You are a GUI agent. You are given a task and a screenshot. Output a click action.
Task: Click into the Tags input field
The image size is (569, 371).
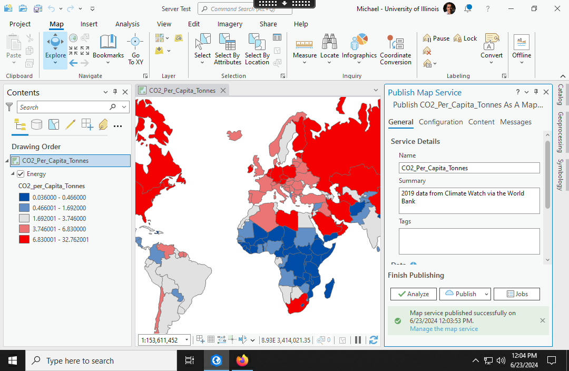469,241
